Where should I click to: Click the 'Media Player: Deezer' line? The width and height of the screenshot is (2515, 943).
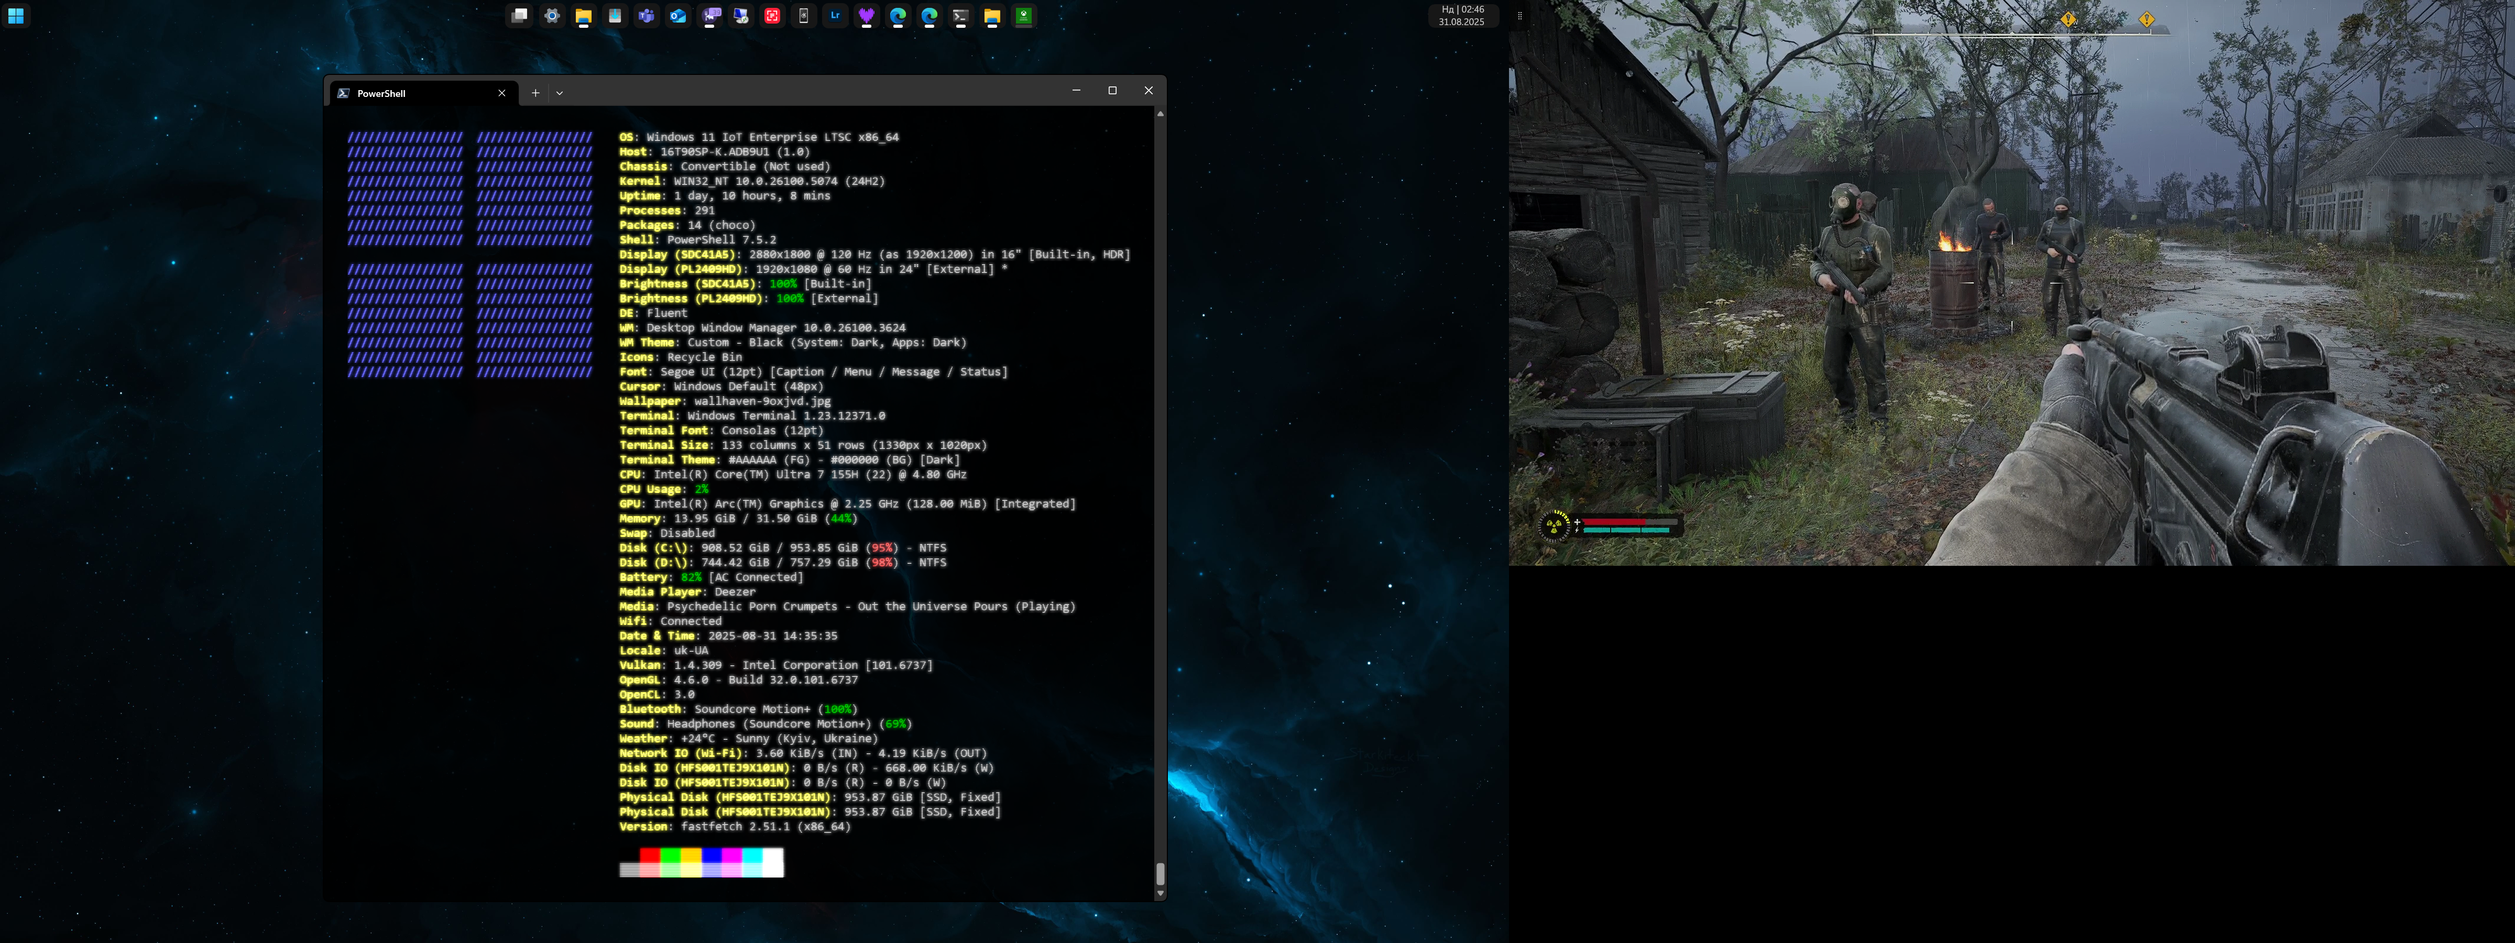pos(686,591)
